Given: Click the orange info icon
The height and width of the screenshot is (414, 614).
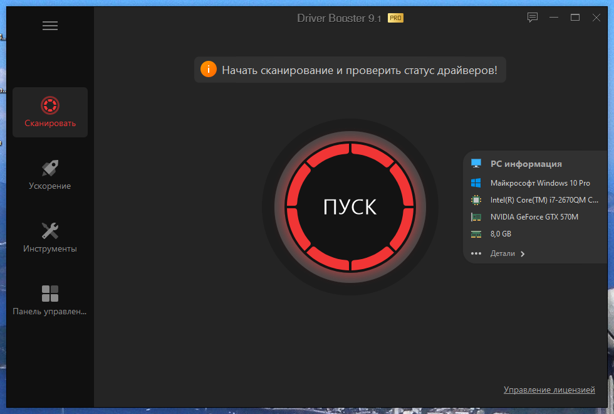Looking at the screenshot, I should coord(208,70).
